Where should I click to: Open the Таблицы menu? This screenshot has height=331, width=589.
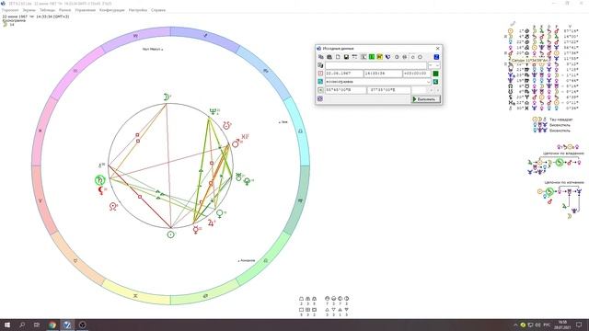tap(47, 10)
